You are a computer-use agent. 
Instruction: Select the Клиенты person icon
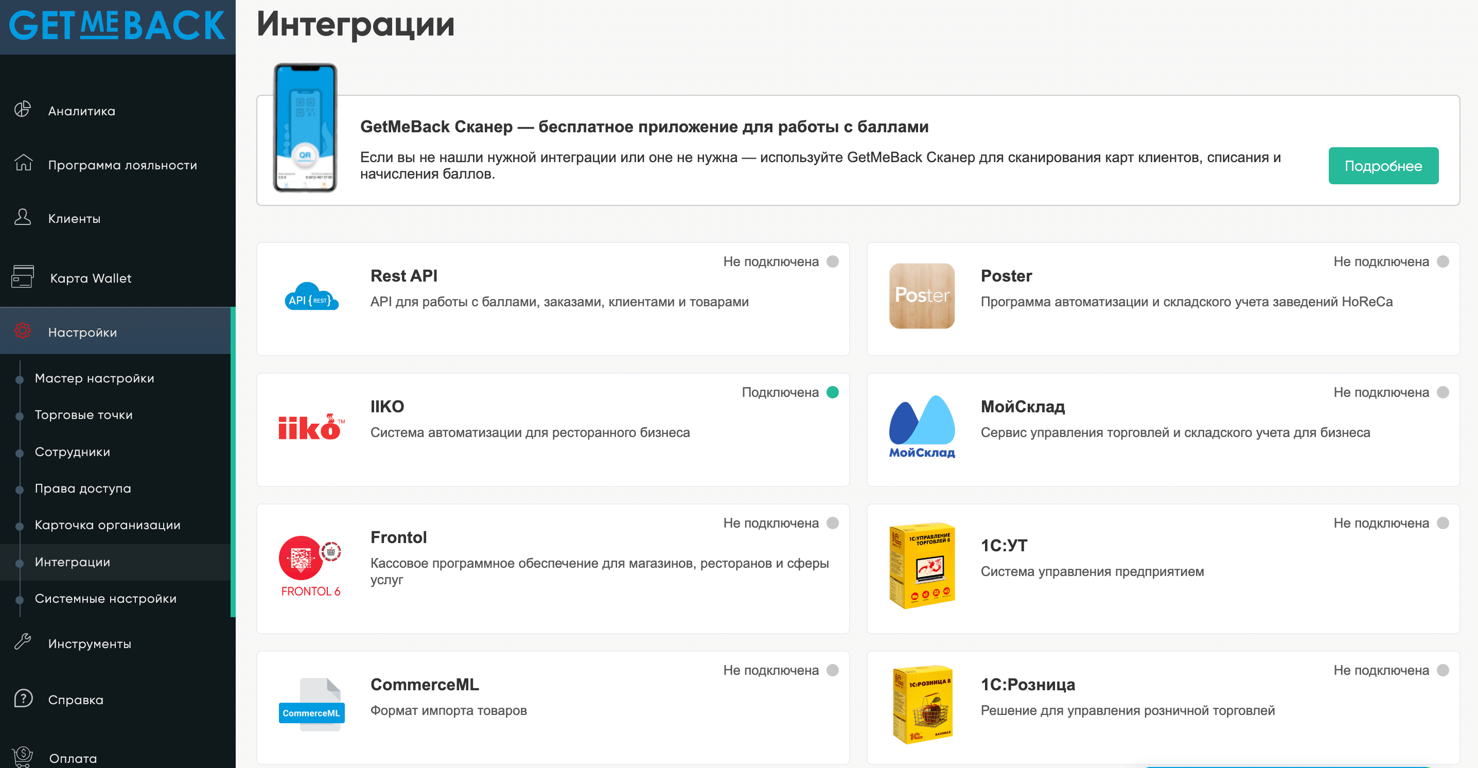click(23, 218)
